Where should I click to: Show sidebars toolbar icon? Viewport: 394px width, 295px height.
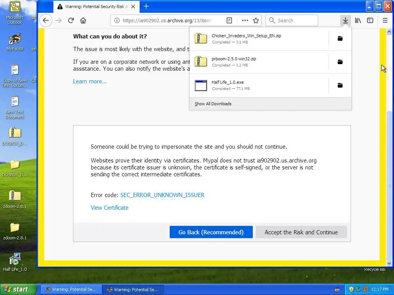(370, 21)
